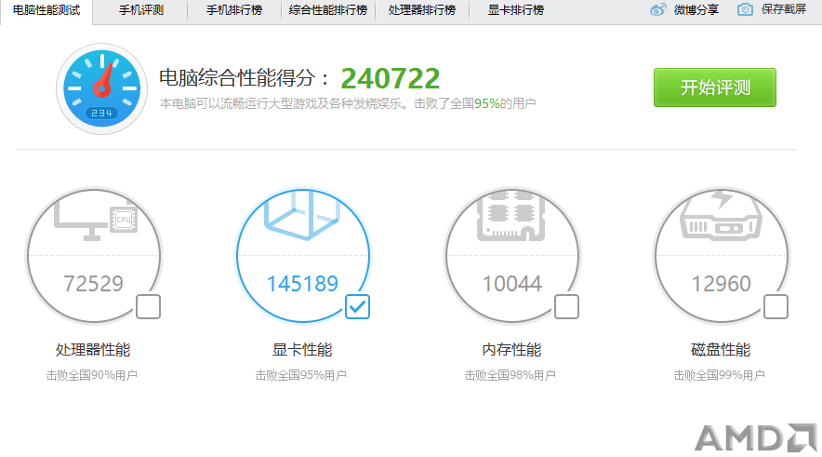The width and height of the screenshot is (822, 457).
Task: Click the memory chip icon
Action: click(x=511, y=216)
